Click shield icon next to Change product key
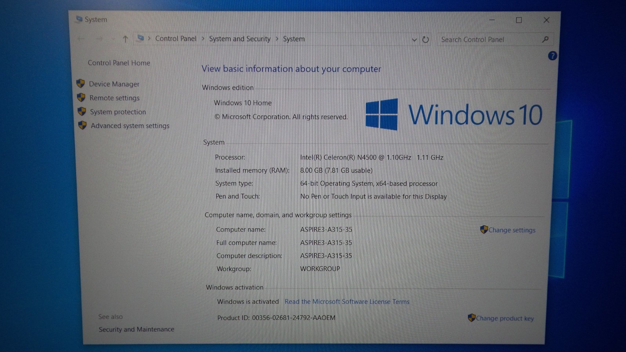Image resolution: width=626 pixels, height=352 pixels. coord(471,318)
